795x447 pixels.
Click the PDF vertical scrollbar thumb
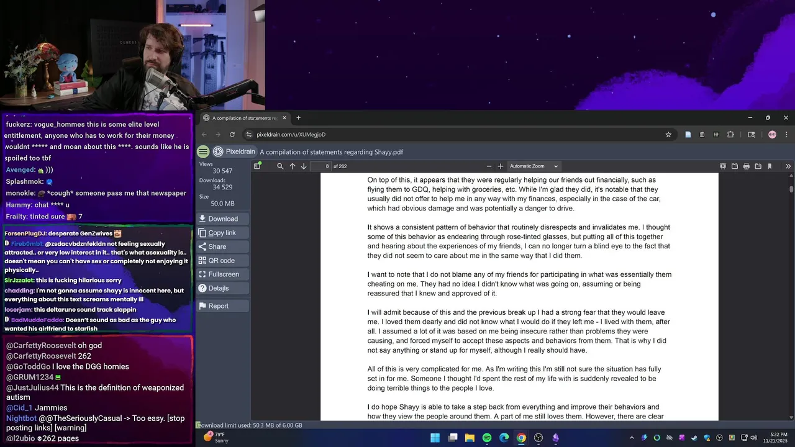[791, 189]
